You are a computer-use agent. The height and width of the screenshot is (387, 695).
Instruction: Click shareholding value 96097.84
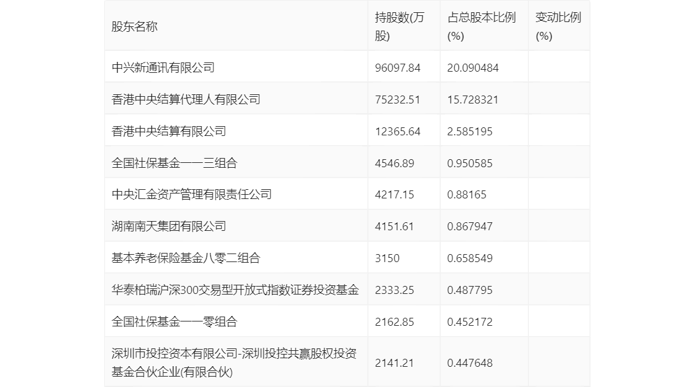pyautogui.click(x=398, y=68)
